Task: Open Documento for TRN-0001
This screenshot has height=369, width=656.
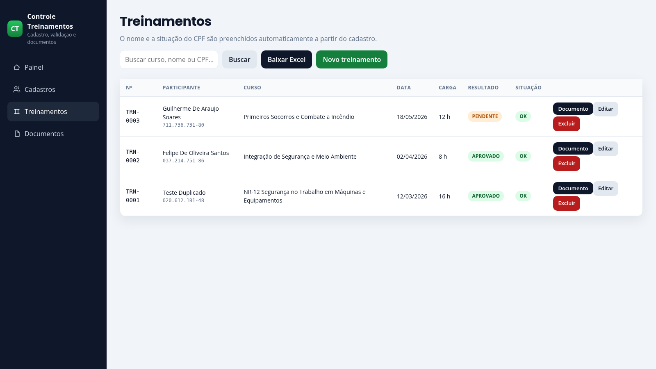Action: (573, 188)
